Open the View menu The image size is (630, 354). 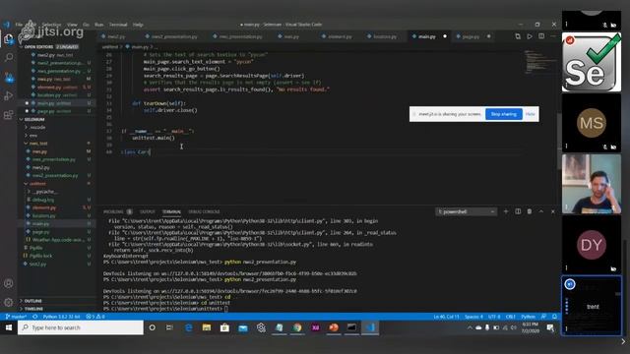coord(72,25)
